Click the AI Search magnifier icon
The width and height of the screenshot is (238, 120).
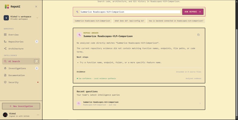(x=5, y=61)
